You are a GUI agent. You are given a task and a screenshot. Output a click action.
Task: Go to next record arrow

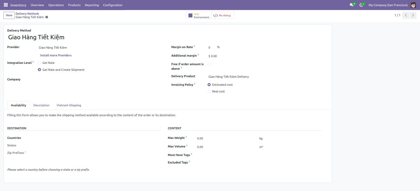(x=413, y=15)
